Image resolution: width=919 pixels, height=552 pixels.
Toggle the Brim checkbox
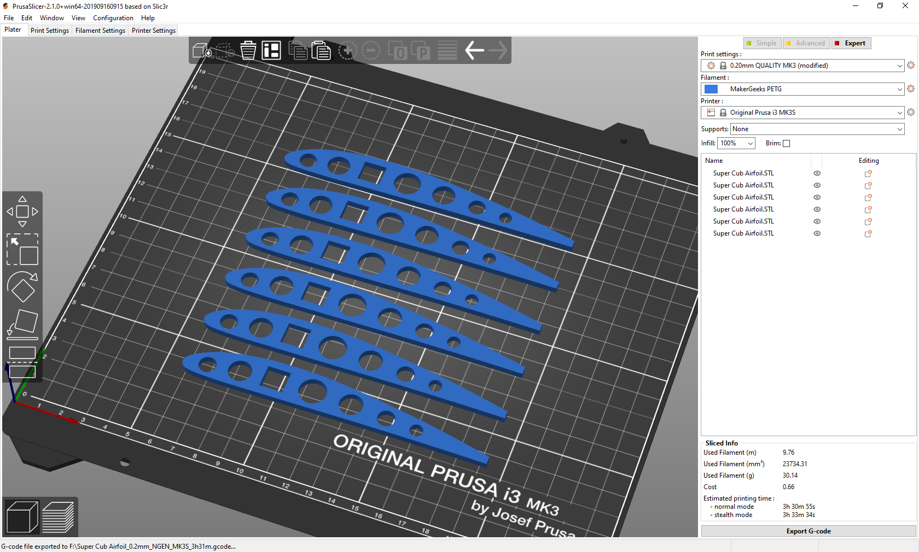[x=787, y=143]
